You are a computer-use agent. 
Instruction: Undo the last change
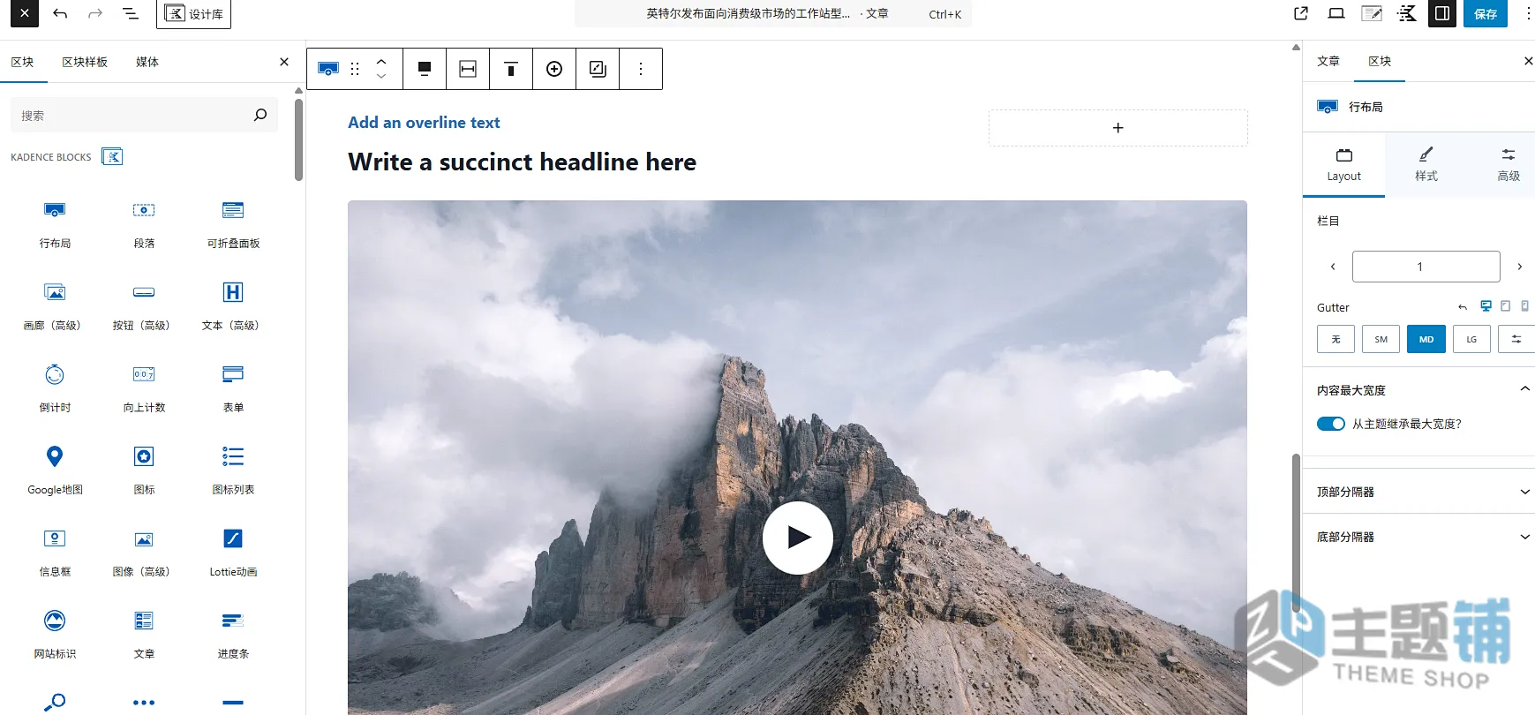tap(60, 13)
